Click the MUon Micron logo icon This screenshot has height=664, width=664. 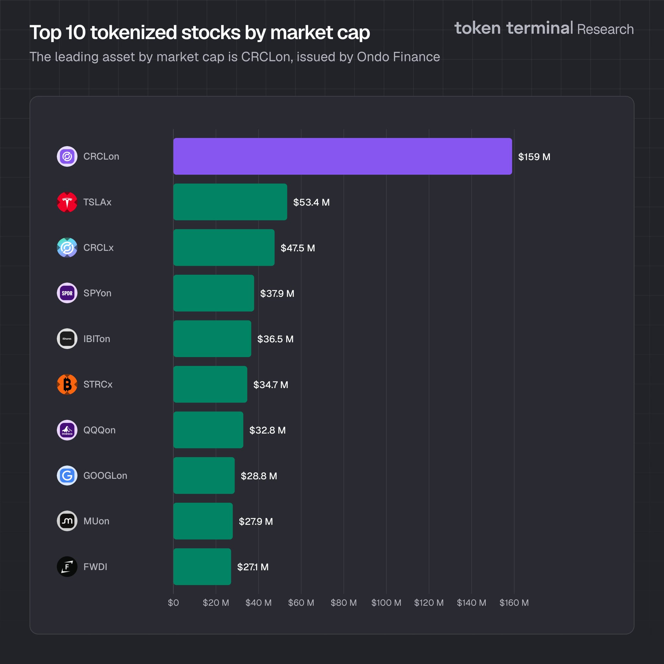tap(67, 521)
